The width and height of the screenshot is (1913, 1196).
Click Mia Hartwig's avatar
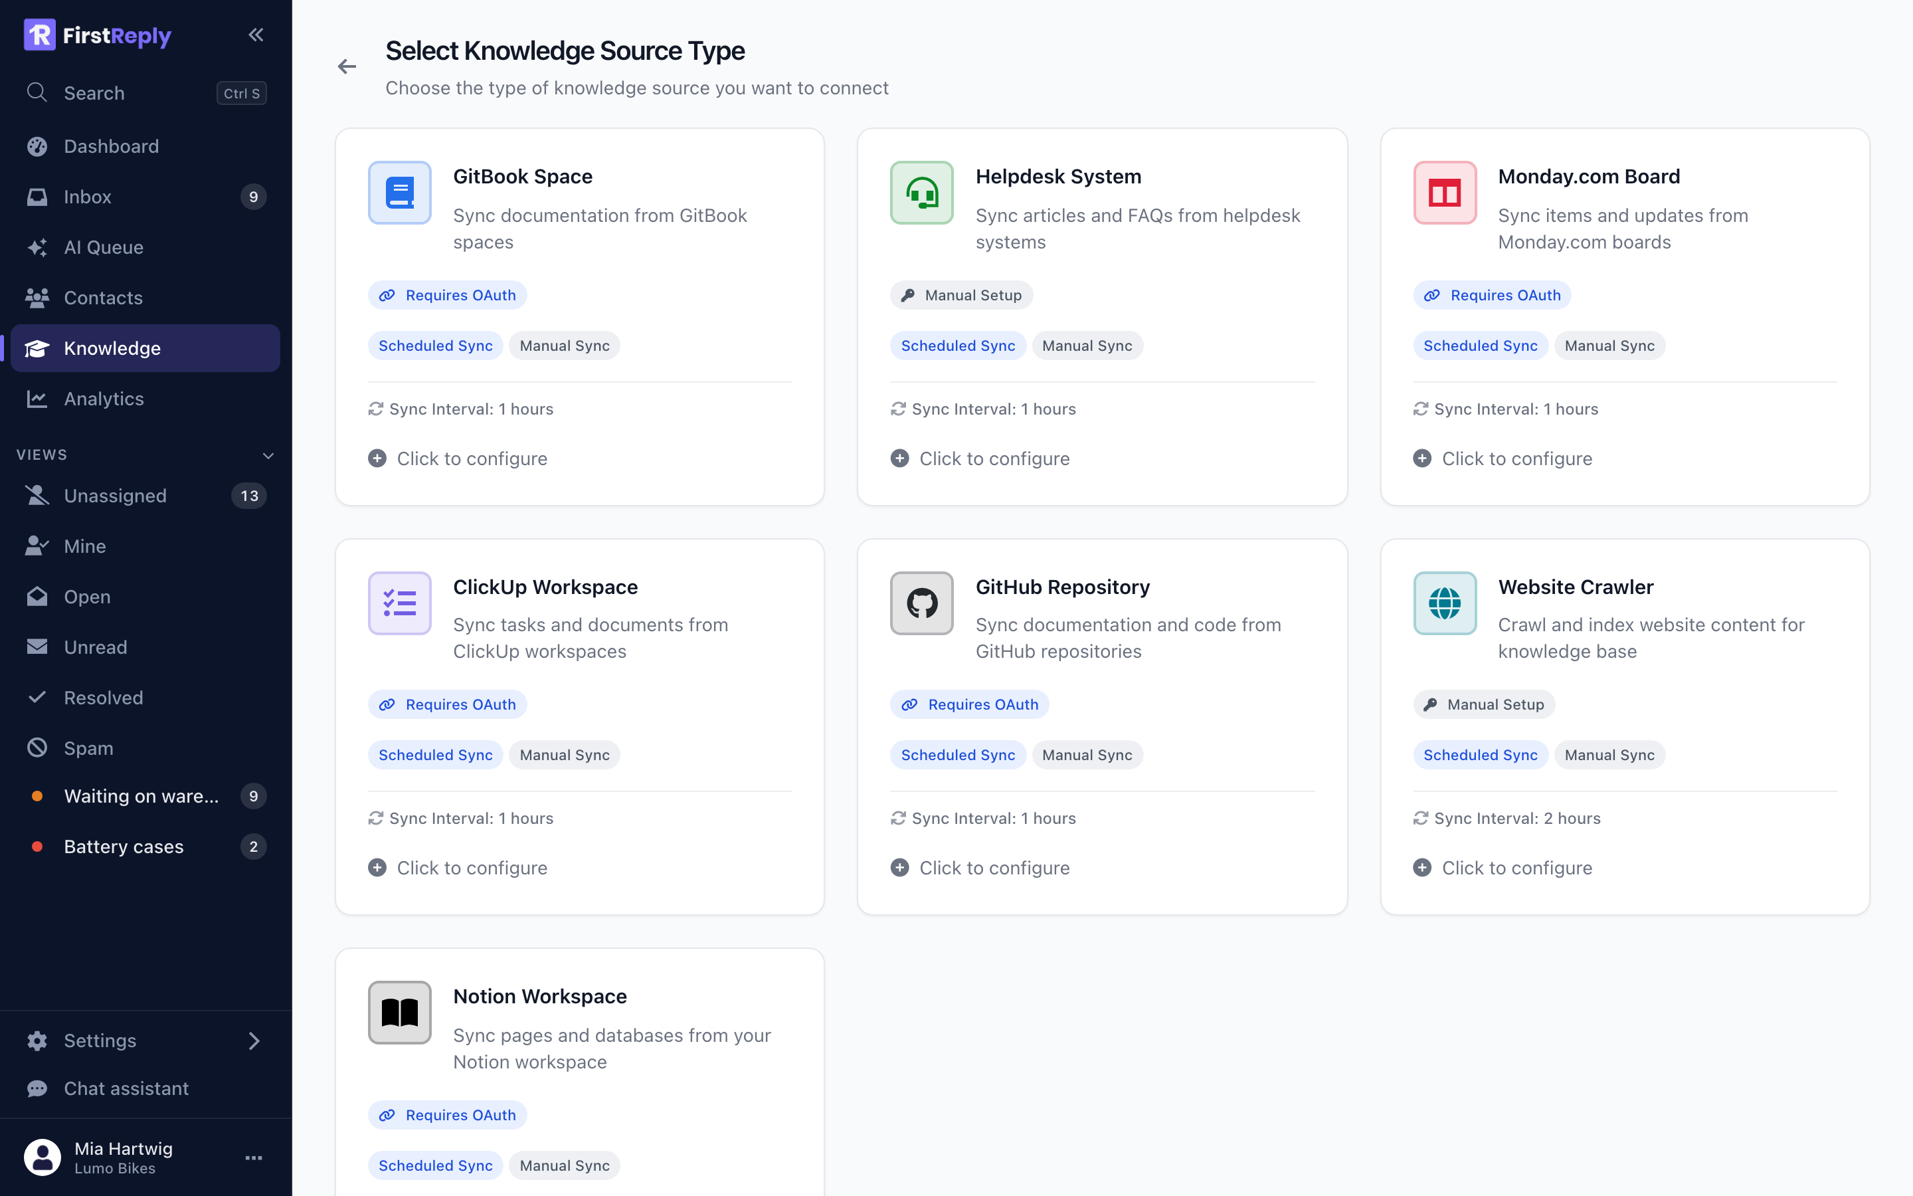pos(43,1157)
